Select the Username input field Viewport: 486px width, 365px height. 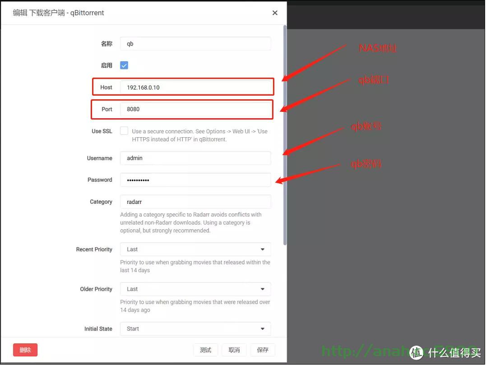tap(195, 158)
